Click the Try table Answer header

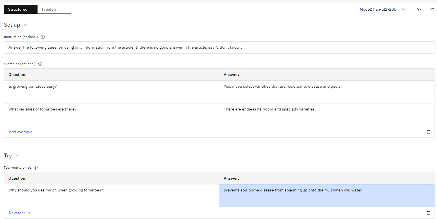[327, 178]
